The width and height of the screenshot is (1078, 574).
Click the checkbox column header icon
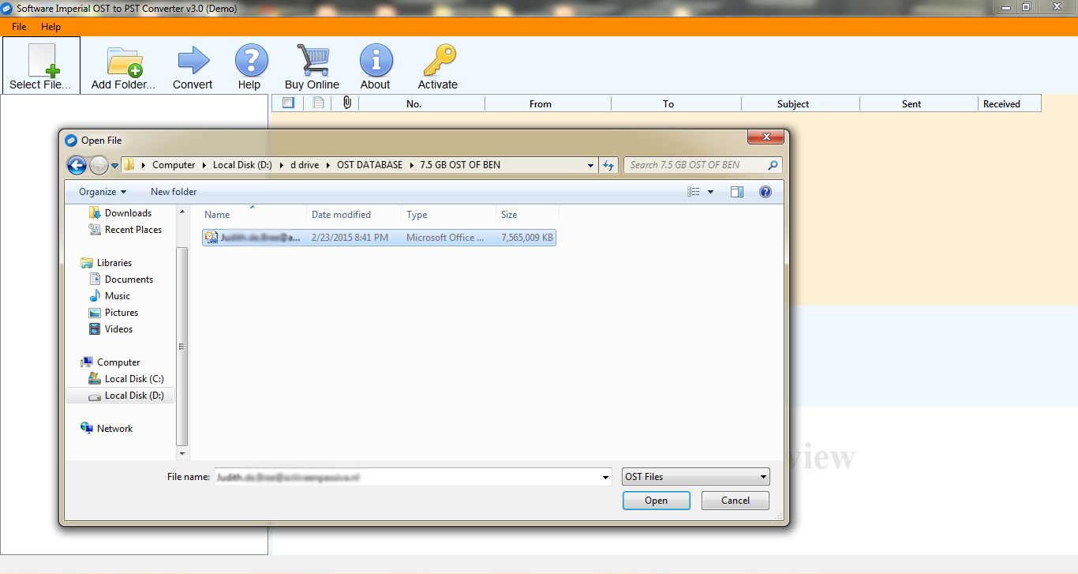pyautogui.click(x=288, y=103)
